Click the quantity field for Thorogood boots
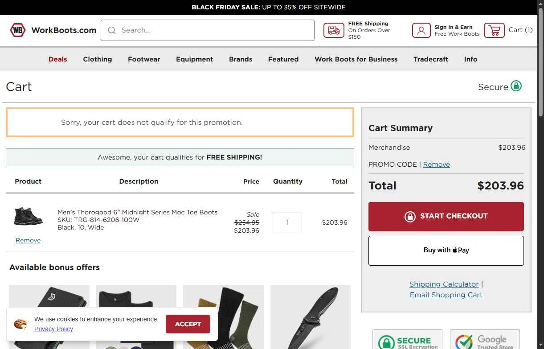The height and width of the screenshot is (349, 544). [287, 222]
